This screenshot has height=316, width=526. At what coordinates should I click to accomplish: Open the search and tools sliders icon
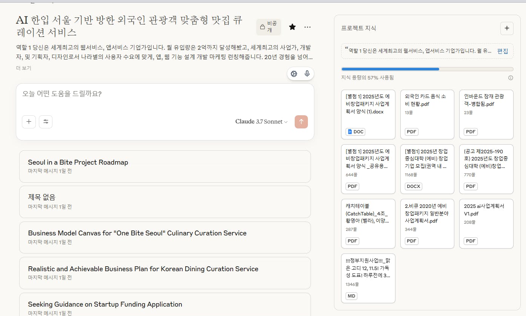[46, 122]
